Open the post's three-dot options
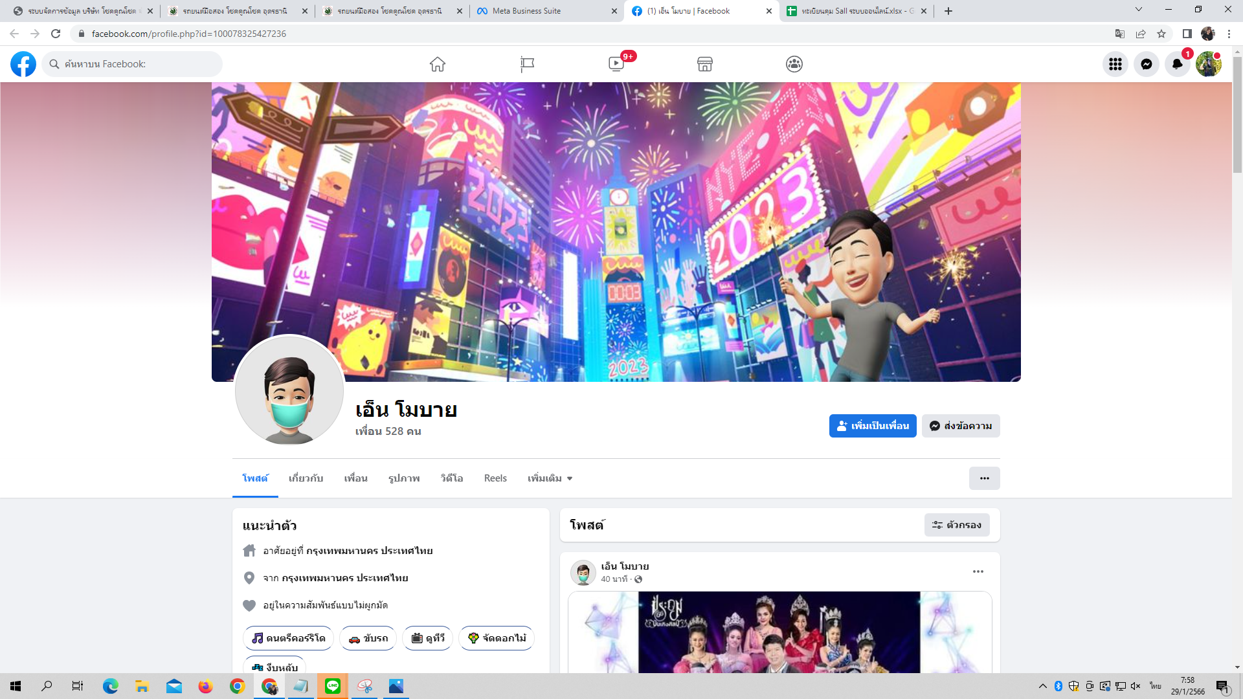The height and width of the screenshot is (699, 1243). coord(978,571)
